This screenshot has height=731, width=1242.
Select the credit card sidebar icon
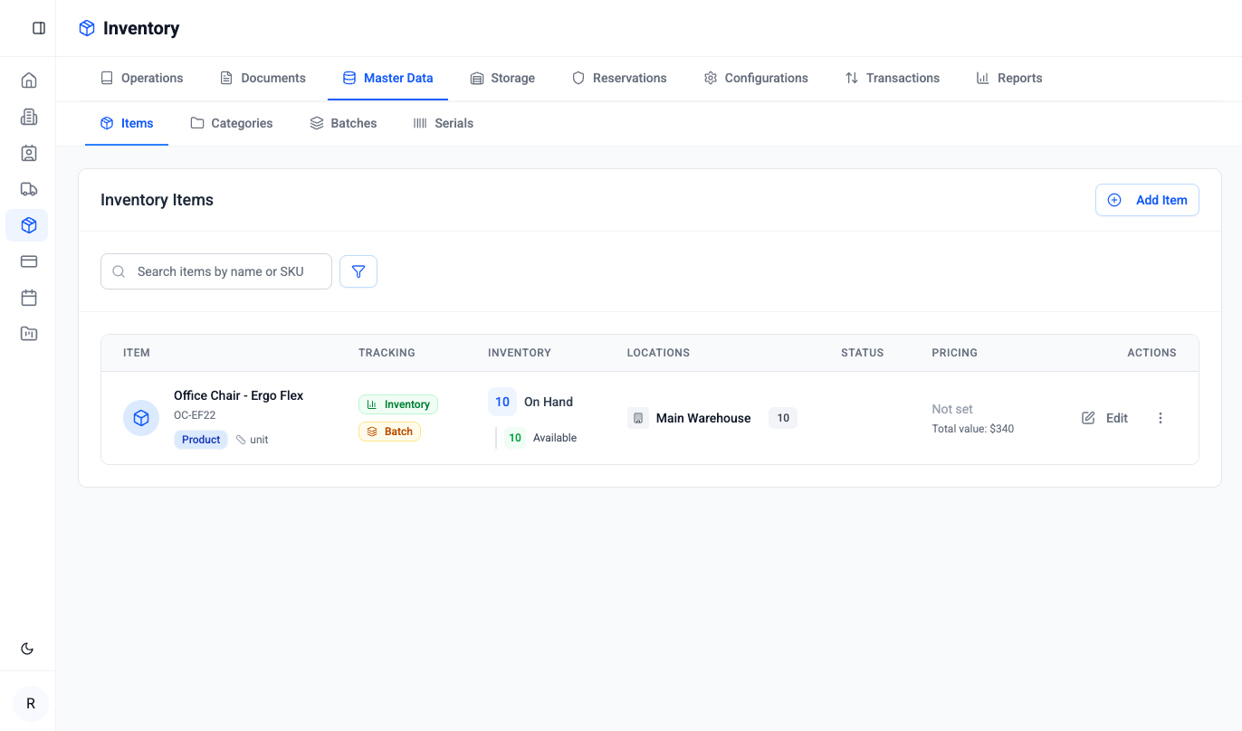click(x=29, y=261)
